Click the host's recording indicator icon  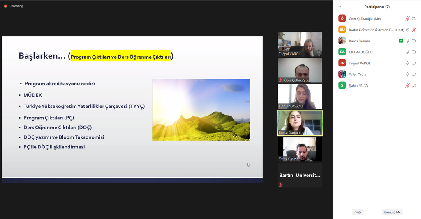click(407, 30)
